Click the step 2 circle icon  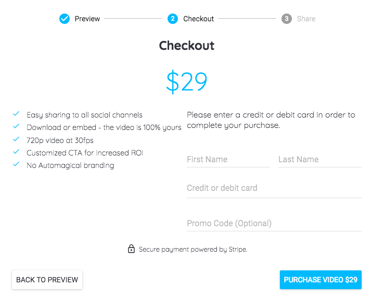click(173, 19)
